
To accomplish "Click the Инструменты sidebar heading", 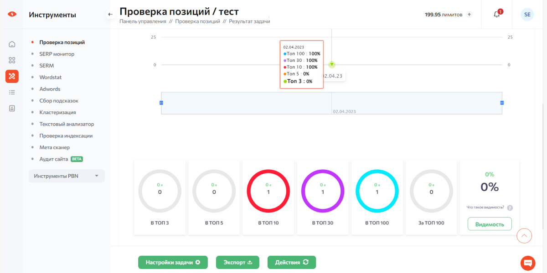I will coord(52,15).
